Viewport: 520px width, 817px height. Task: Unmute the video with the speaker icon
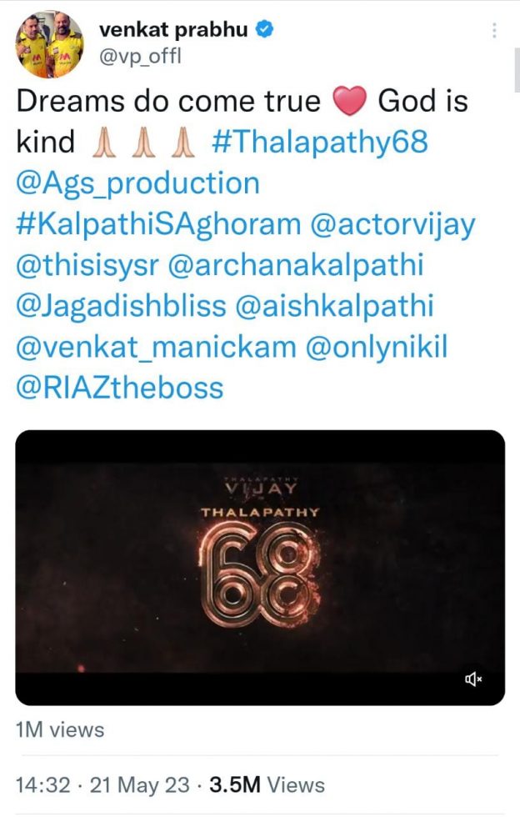pos(473,679)
